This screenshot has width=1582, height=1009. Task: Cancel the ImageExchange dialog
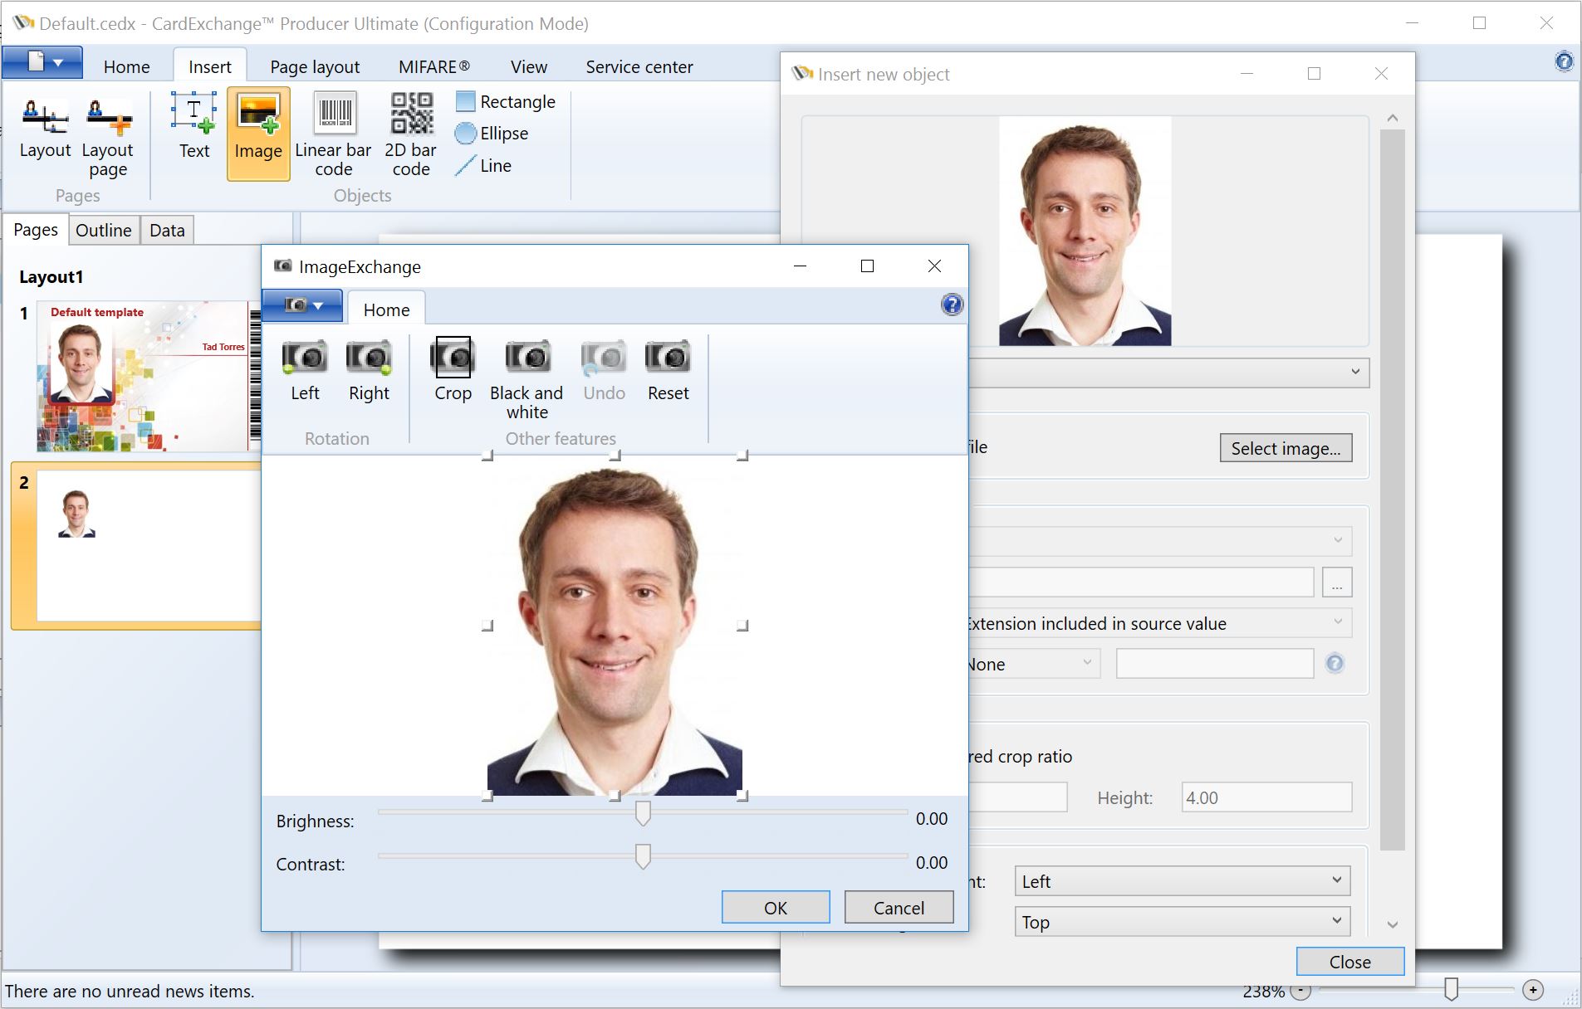(x=899, y=908)
